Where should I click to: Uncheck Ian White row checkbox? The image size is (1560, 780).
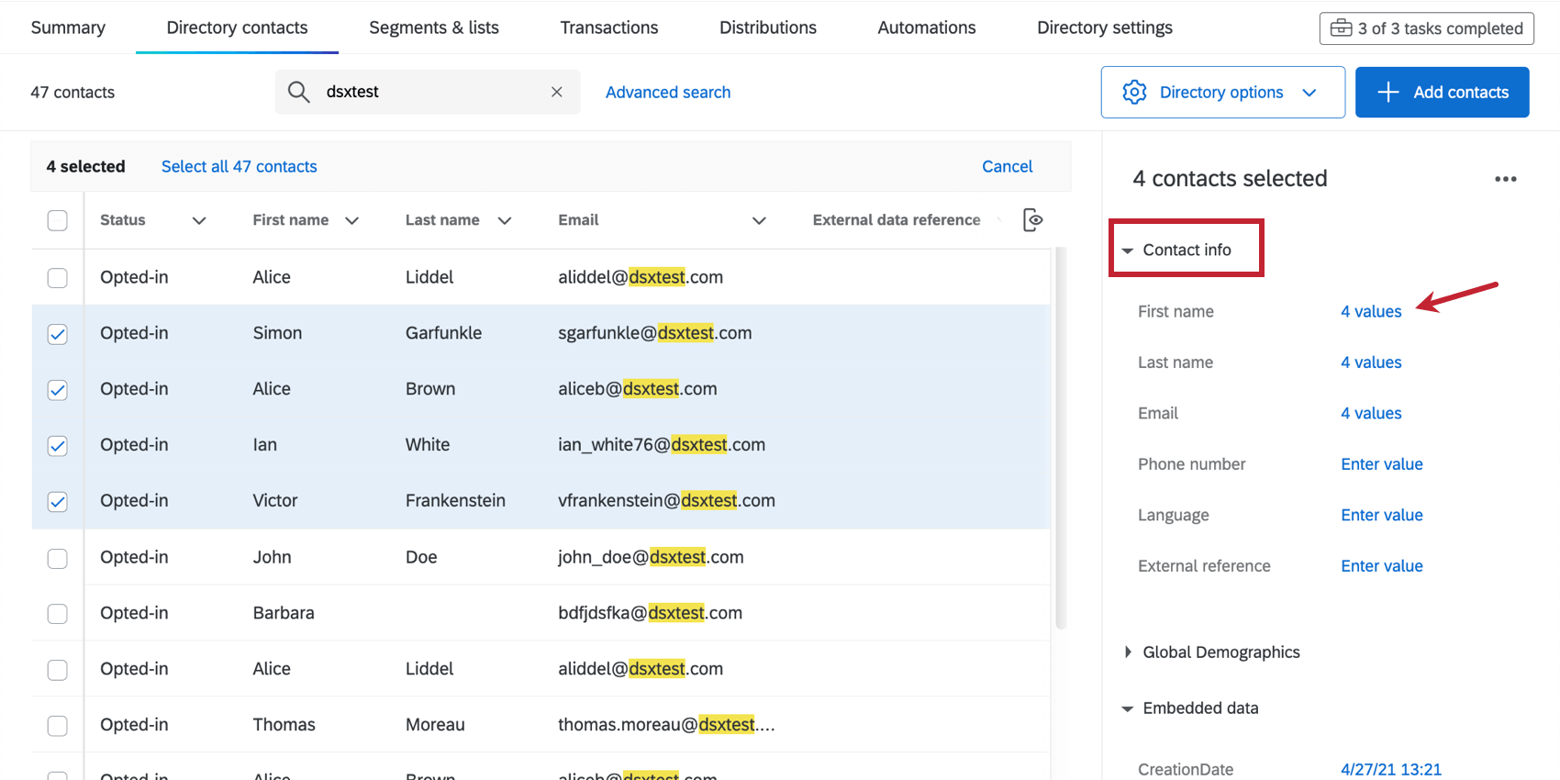[x=58, y=446]
